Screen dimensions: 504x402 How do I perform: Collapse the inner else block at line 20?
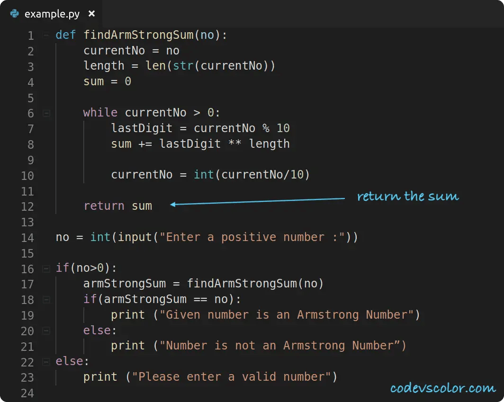point(46,331)
